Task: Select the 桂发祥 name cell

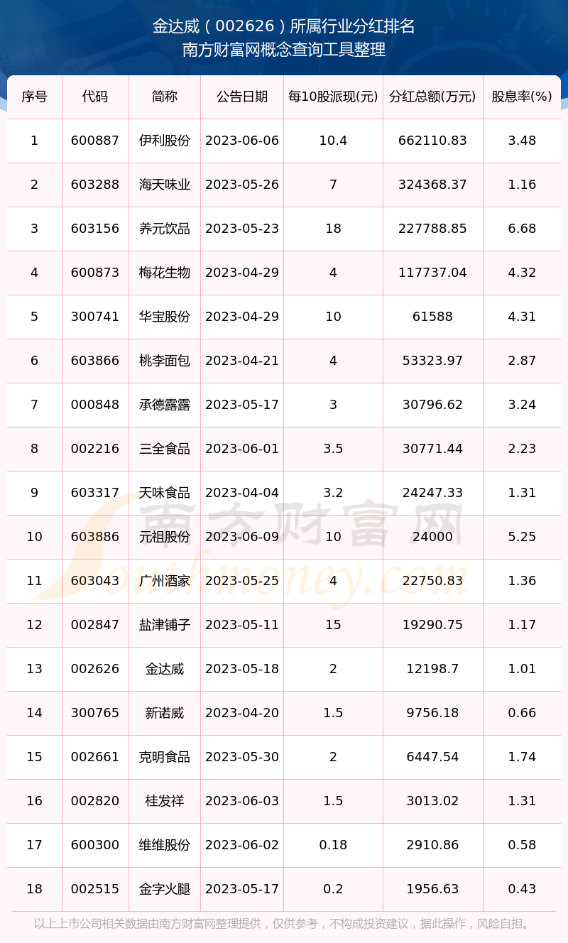Action: pos(165,801)
